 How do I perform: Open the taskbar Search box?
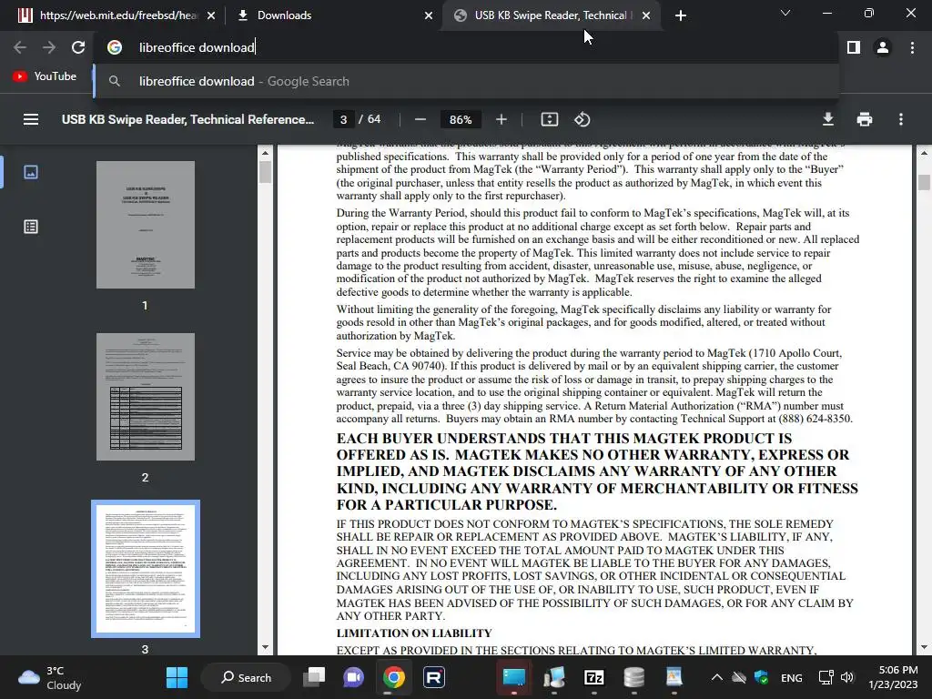246,677
